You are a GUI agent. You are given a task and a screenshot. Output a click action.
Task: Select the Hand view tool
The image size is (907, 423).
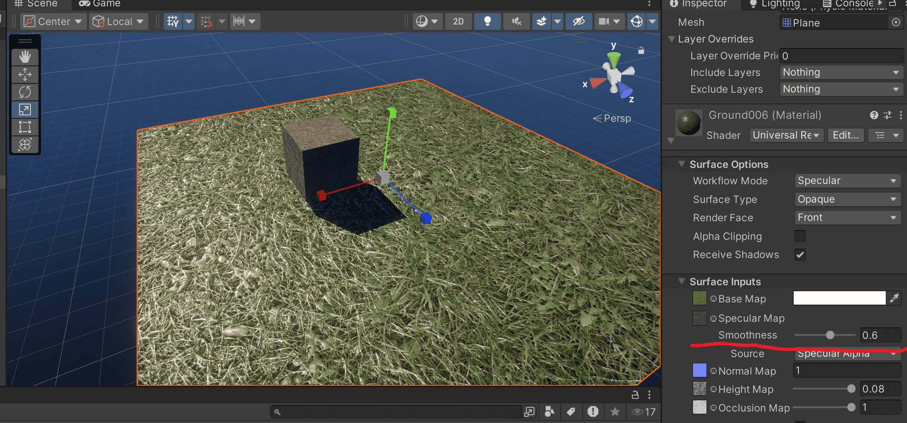(25, 57)
